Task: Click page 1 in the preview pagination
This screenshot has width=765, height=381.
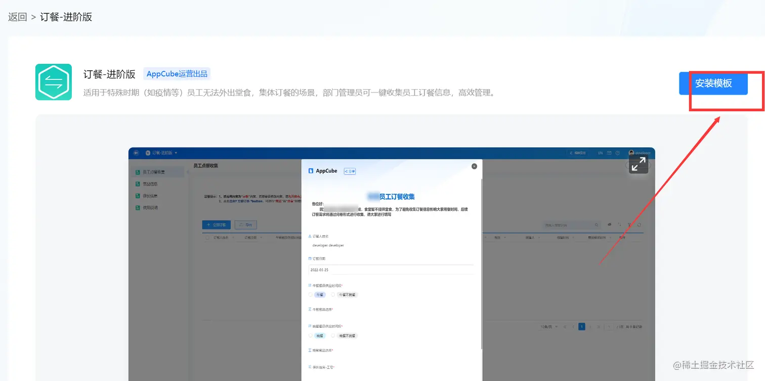Action: tap(582, 327)
